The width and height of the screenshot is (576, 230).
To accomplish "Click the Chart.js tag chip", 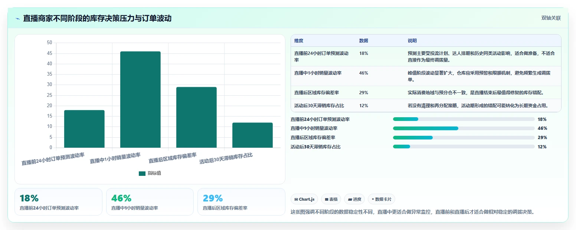I will (304, 199).
